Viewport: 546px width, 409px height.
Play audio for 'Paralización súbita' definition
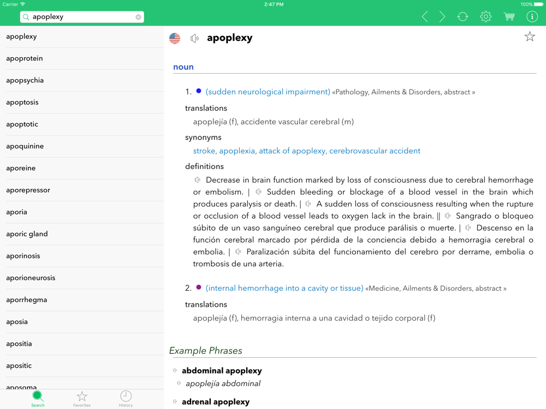pos(238,251)
